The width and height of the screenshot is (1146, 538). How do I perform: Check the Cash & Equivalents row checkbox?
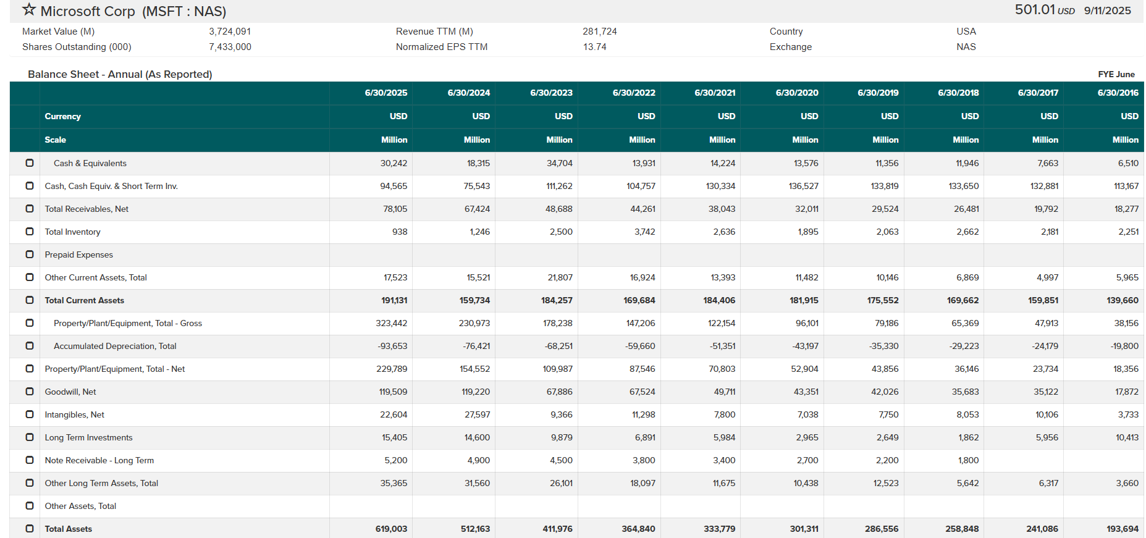pos(30,163)
